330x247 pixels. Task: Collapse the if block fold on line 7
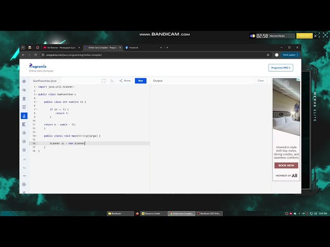coord(37,110)
